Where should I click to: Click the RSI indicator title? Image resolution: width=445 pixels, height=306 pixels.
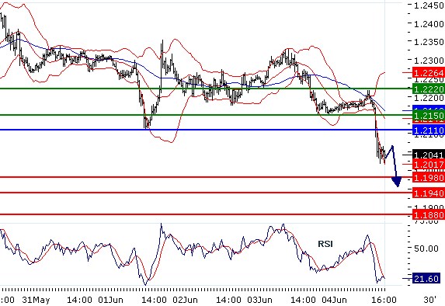pyautogui.click(x=325, y=244)
